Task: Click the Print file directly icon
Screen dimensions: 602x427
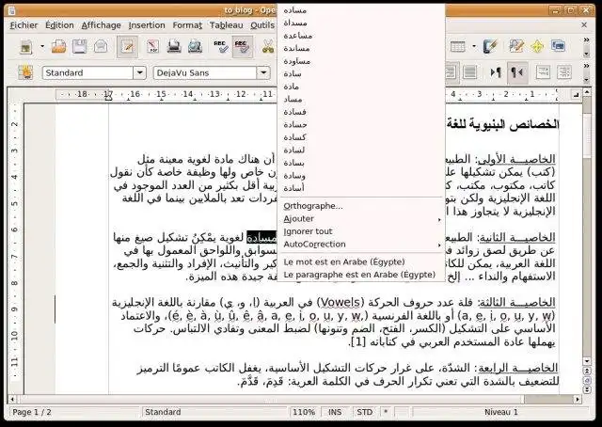Action: pos(174,47)
